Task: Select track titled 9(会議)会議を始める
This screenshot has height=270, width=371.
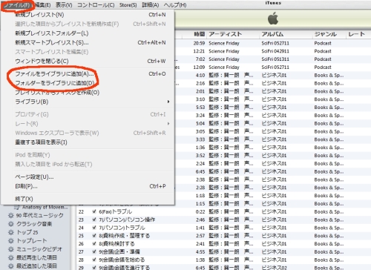Action: coord(122,260)
